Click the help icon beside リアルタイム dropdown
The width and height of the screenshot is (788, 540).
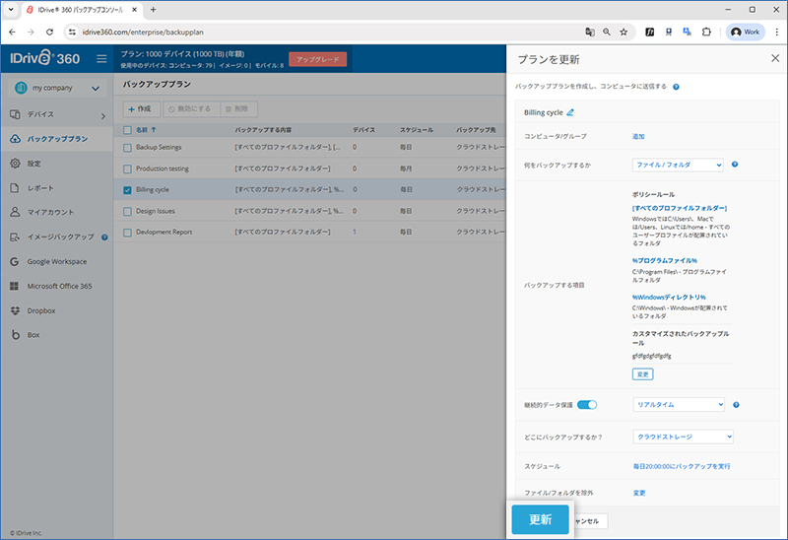tap(736, 405)
